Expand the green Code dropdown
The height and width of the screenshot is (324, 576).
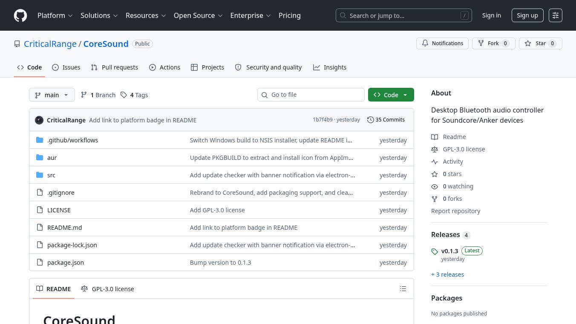pyautogui.click(x=391, y=95)
